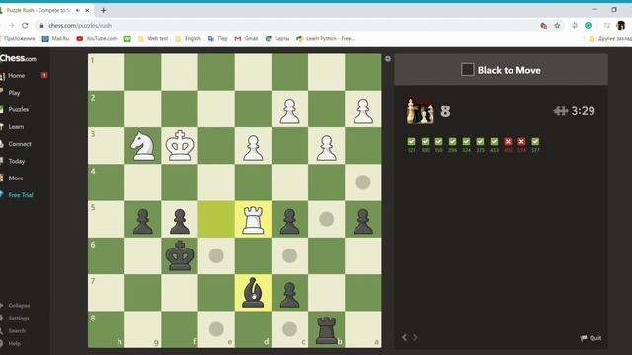Select the black king on f6

[x=180, y=255]
